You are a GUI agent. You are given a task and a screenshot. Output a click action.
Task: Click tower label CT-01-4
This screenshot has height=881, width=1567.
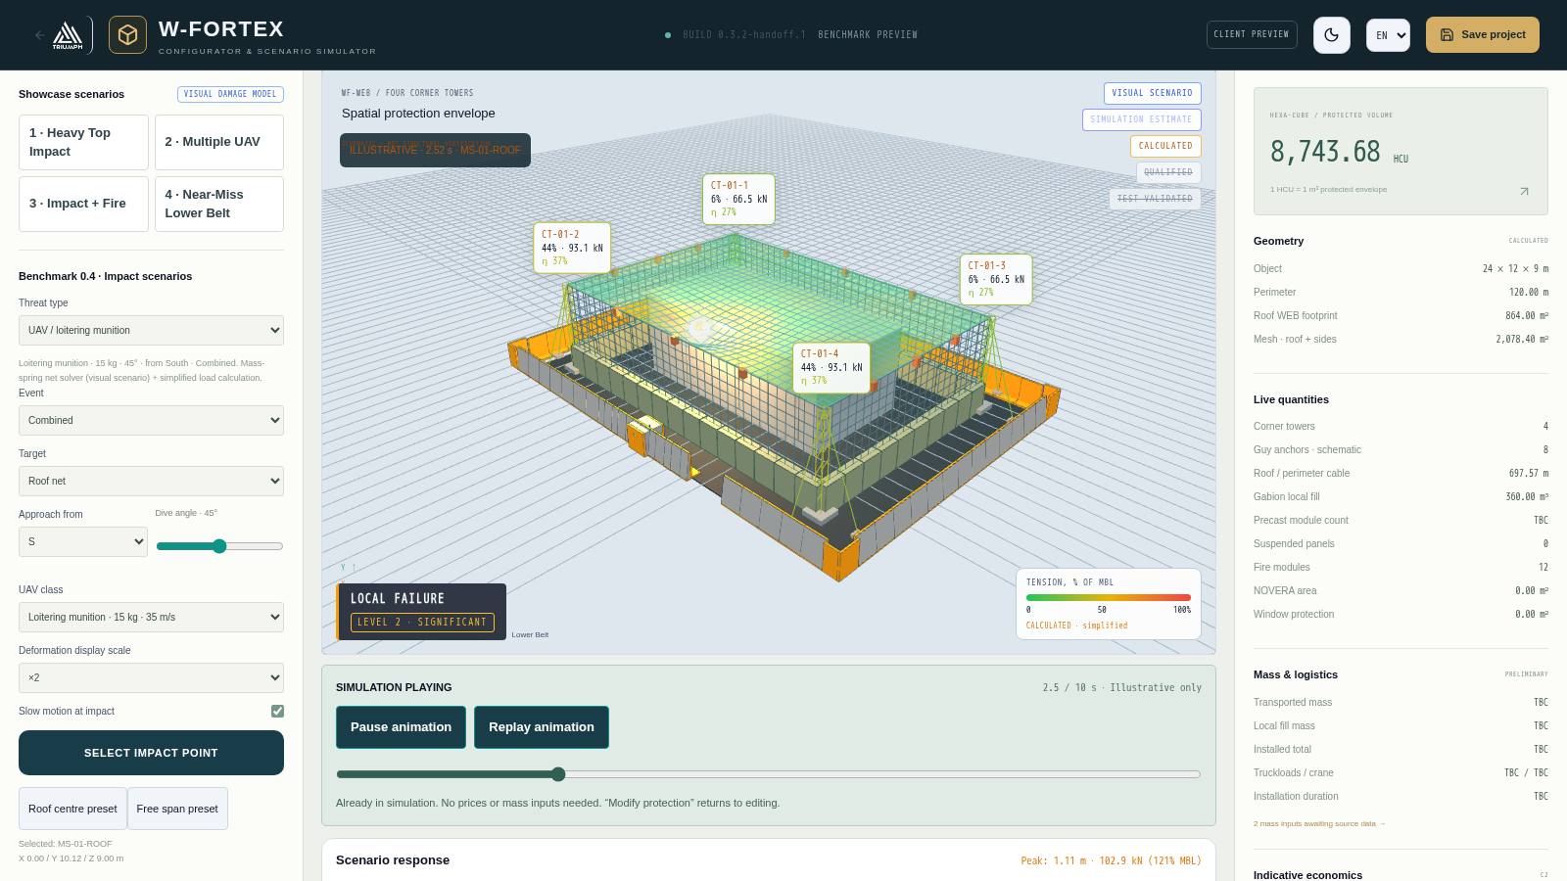pos(831,367)
